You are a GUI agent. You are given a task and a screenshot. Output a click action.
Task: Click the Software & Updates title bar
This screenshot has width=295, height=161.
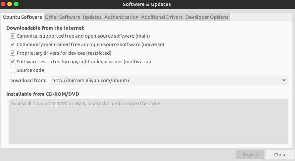coord(147,4)
